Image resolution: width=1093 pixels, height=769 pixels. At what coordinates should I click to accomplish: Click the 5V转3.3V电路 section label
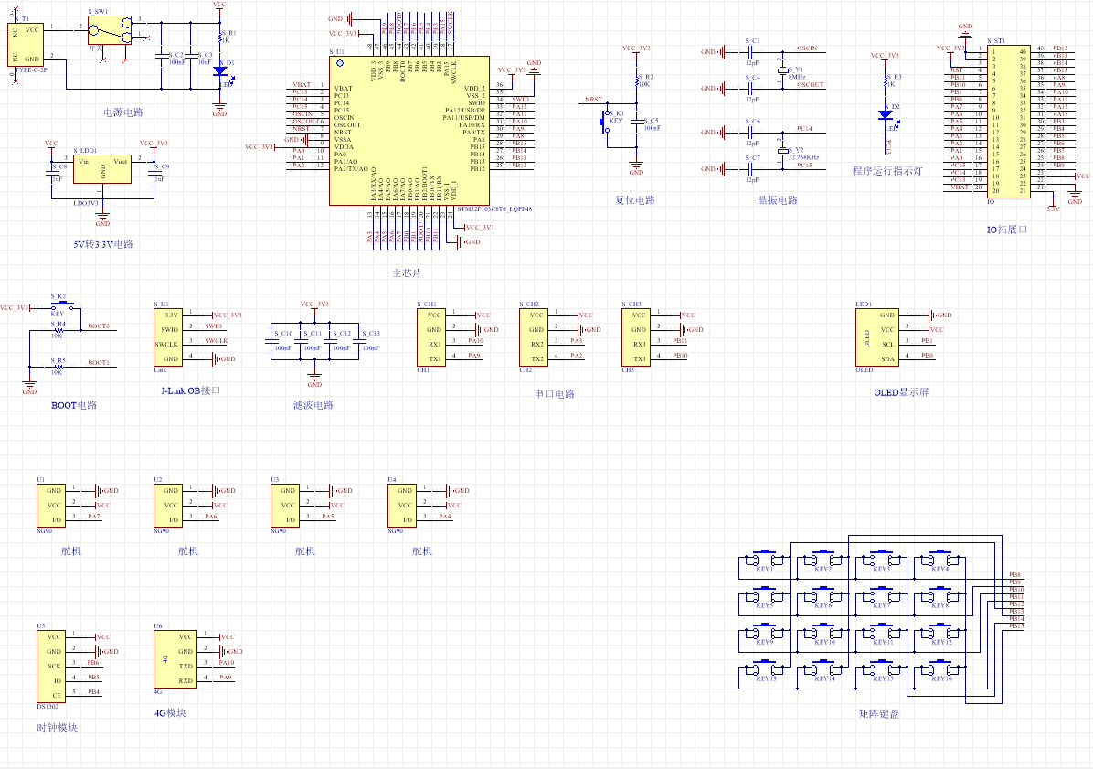point(103,244)
